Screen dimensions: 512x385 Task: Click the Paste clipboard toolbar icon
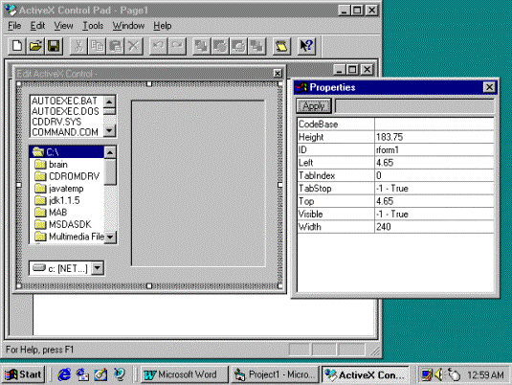point(115,46)
